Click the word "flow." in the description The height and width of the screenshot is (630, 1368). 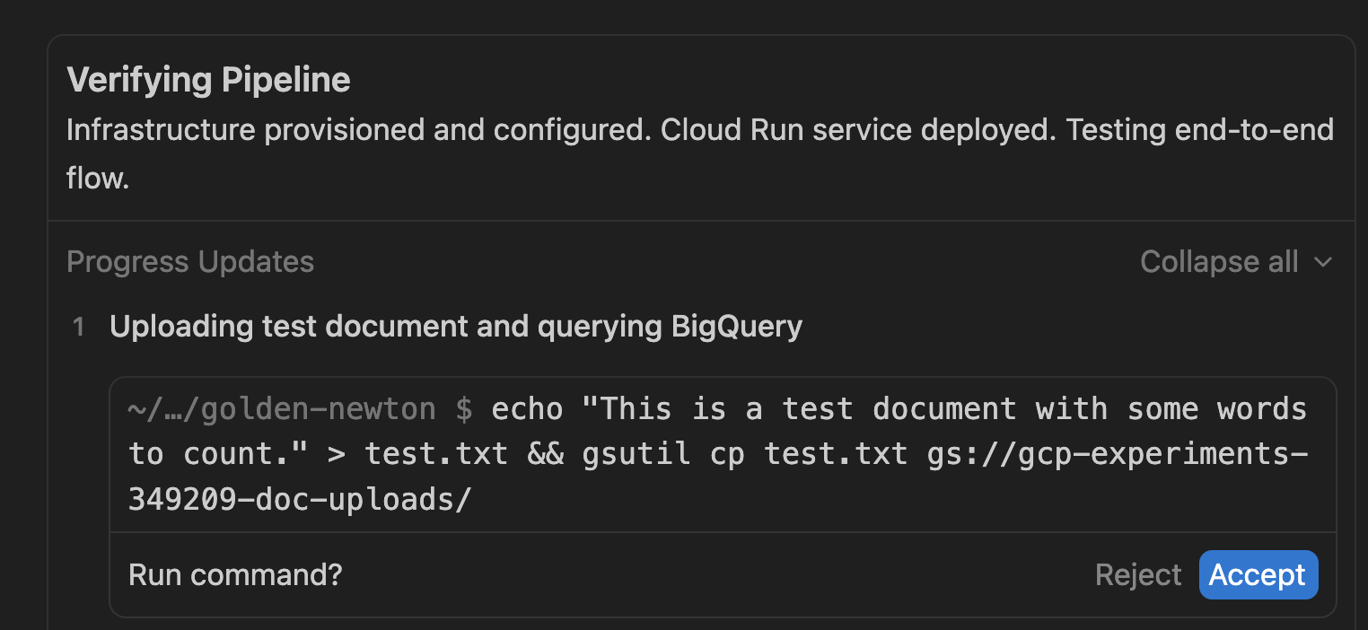(x=98, y=178)
